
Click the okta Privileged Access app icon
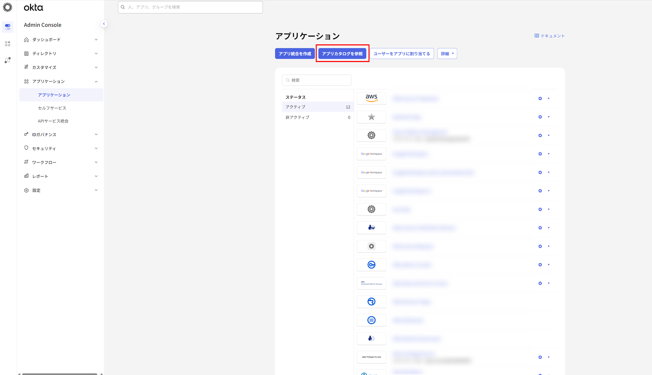[x=371, y=357]
